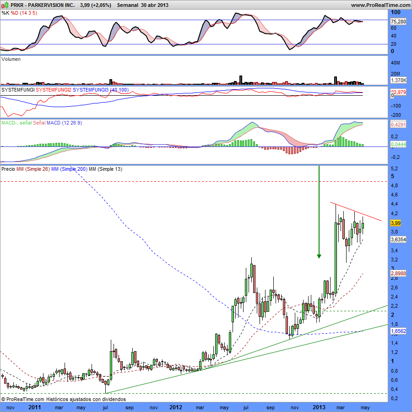Click the Volumen panel label

11,59
